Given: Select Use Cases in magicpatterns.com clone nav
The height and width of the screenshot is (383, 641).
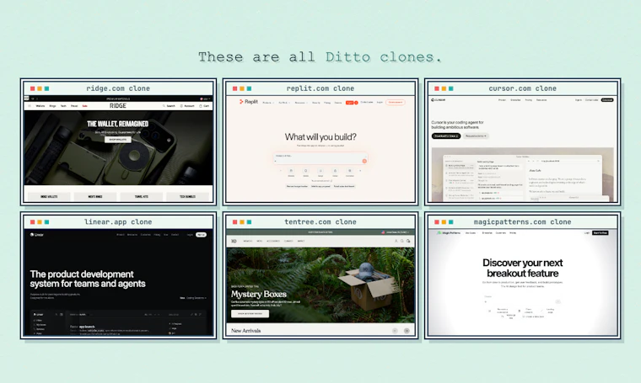Looking at the screenshot, I should (471, 233).
